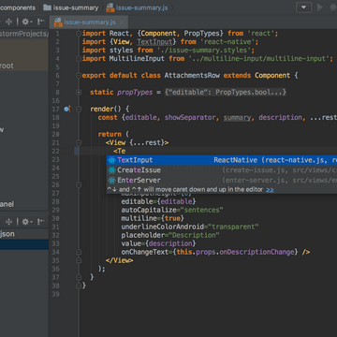Click the value={description} attribute

point(158,243)
